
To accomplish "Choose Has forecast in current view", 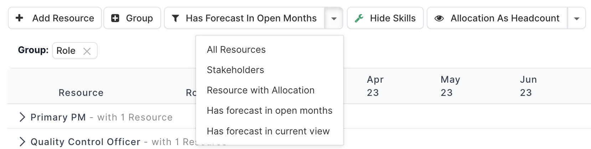I will 268,131.
